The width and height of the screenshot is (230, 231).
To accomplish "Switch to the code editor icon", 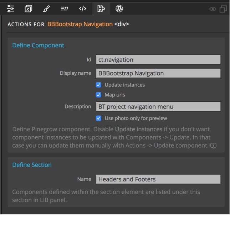I will 83,9.
